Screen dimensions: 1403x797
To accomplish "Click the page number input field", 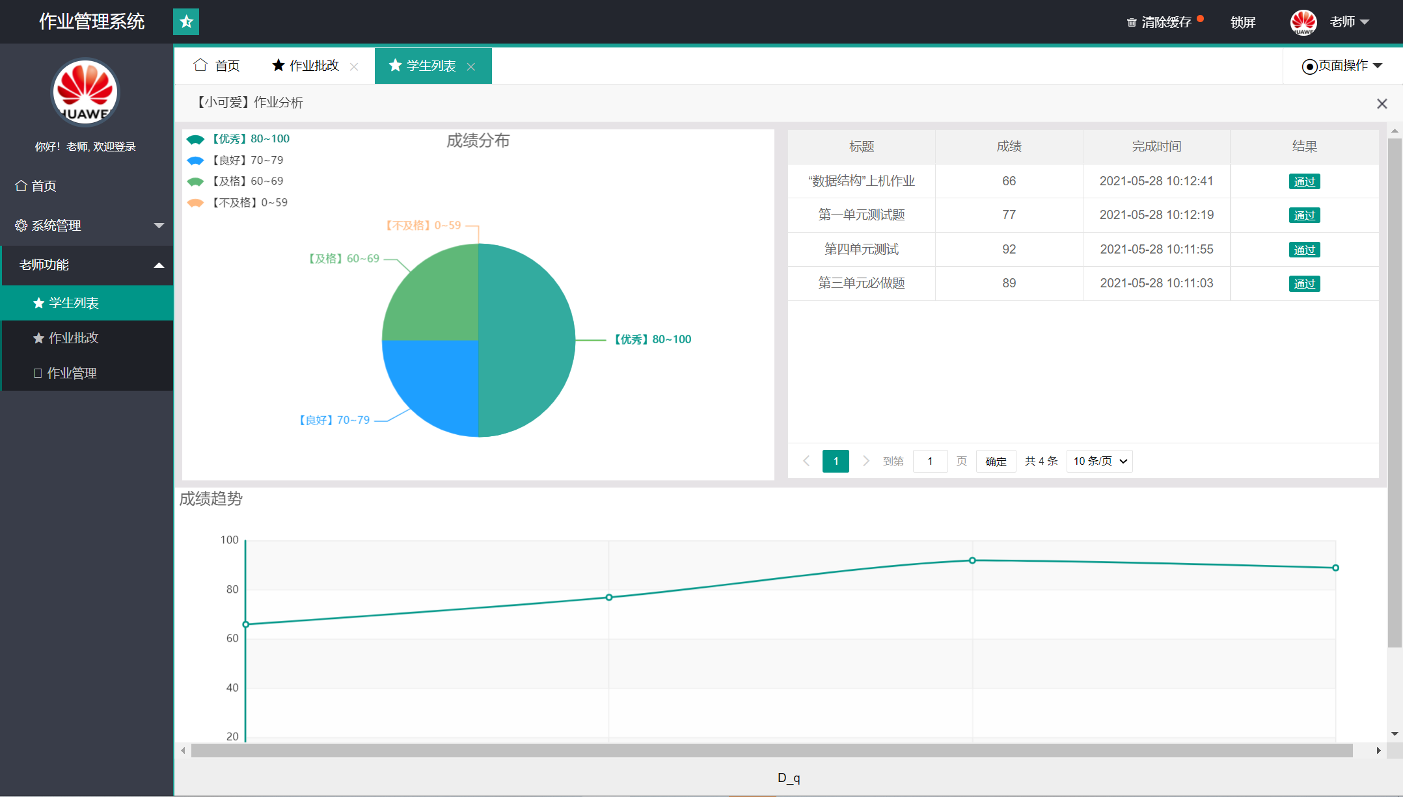I will pyautogui.click(x=929, y=461).
